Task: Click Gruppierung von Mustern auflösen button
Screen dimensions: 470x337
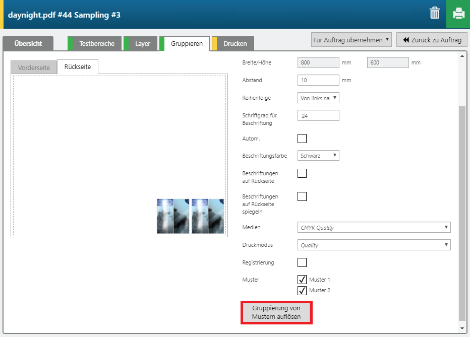Action: click(x=276, y=312)
